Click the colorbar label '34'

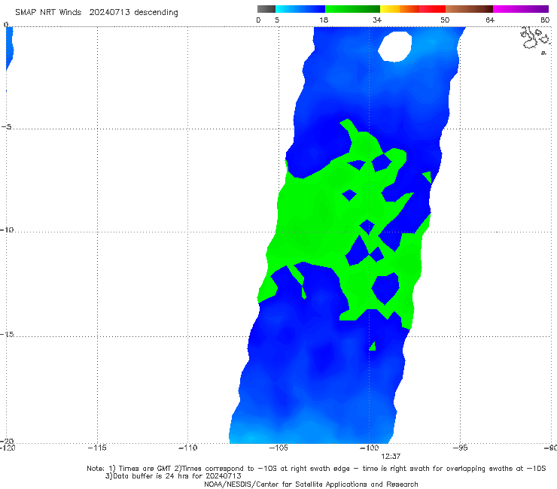(377, 20)
